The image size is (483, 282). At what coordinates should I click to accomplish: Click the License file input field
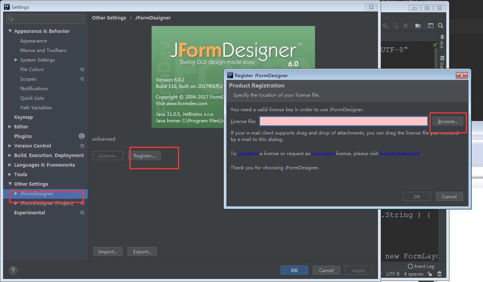point(342,121)
